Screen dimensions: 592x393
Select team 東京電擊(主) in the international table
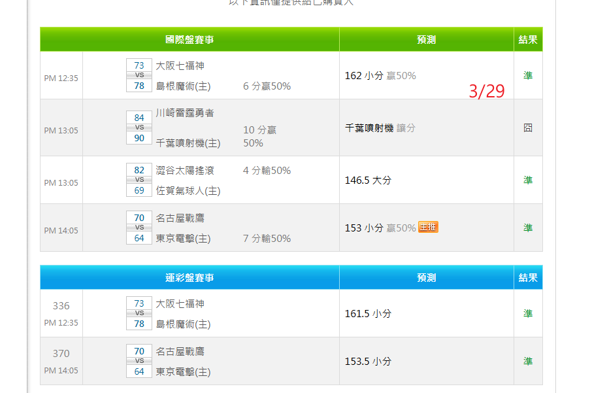[x=184, y=239]
